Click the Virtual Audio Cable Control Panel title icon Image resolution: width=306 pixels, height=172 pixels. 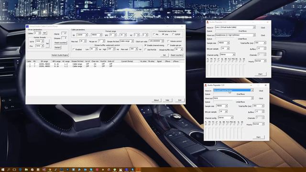tap(27, 26)
